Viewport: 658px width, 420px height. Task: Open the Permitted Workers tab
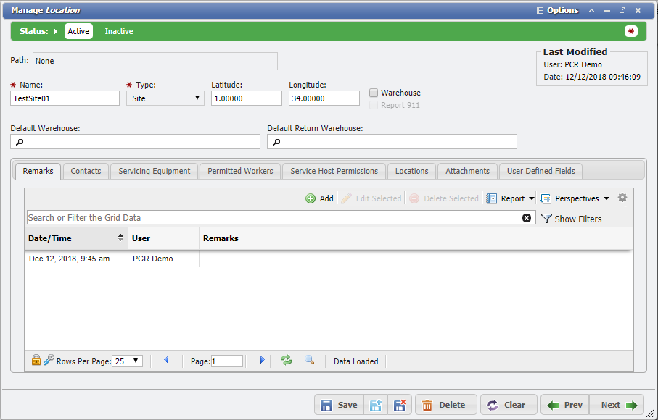[240, 171]
